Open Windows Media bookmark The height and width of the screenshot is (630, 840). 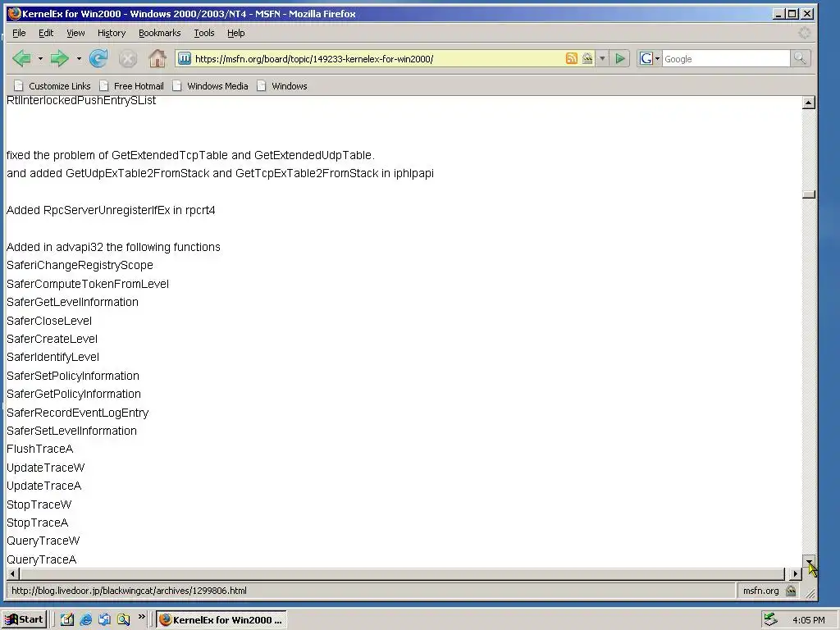click(x=210, y=85)
